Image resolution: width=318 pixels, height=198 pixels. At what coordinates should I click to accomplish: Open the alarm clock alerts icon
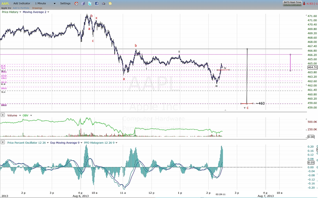pos(76,3)
